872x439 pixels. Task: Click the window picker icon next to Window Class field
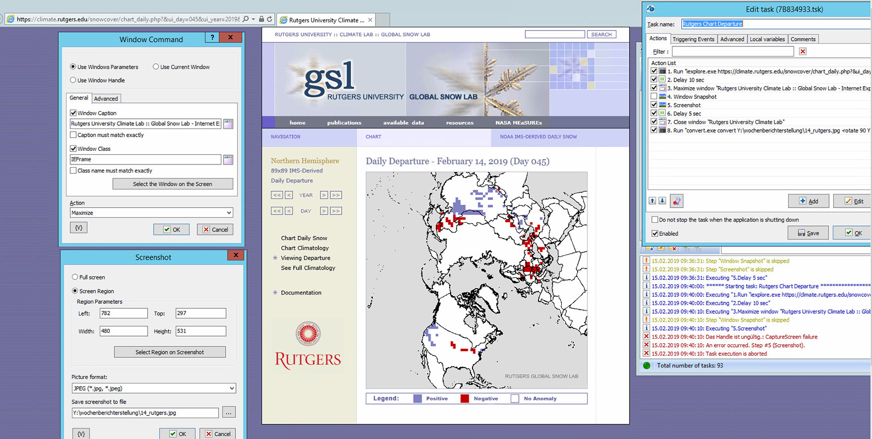[228, 160]
